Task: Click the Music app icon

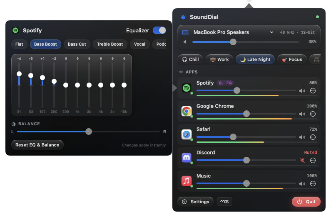Action: [x=187, y=181]
